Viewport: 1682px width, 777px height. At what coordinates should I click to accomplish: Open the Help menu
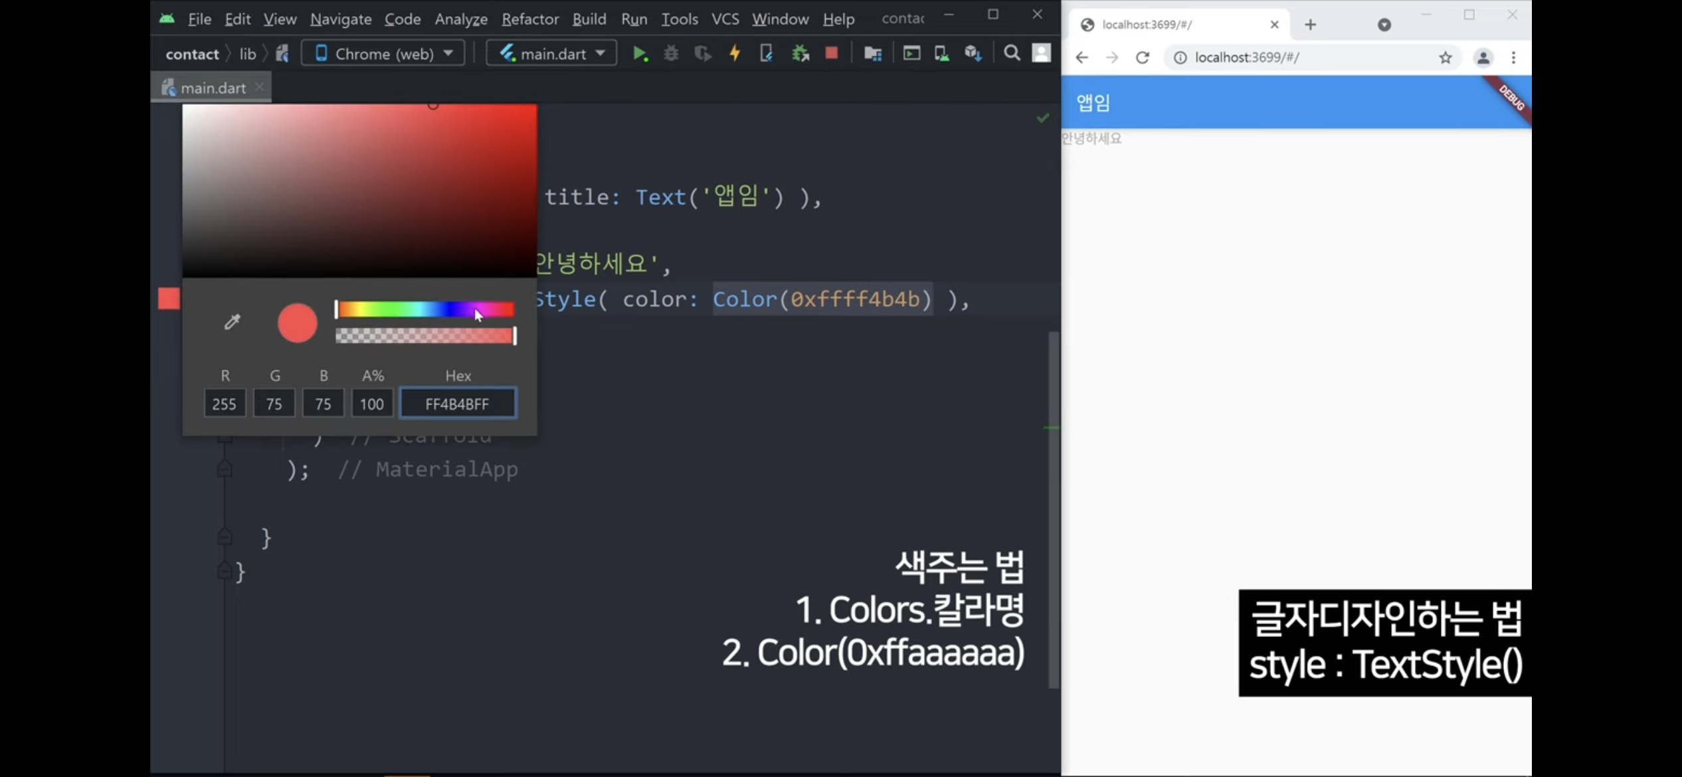click(838, 19)
